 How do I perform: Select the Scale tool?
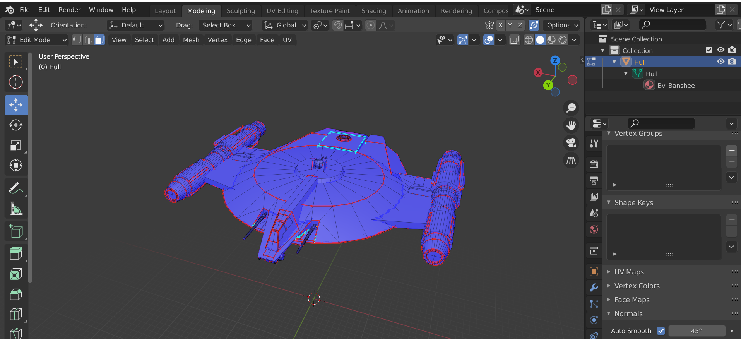16,145
